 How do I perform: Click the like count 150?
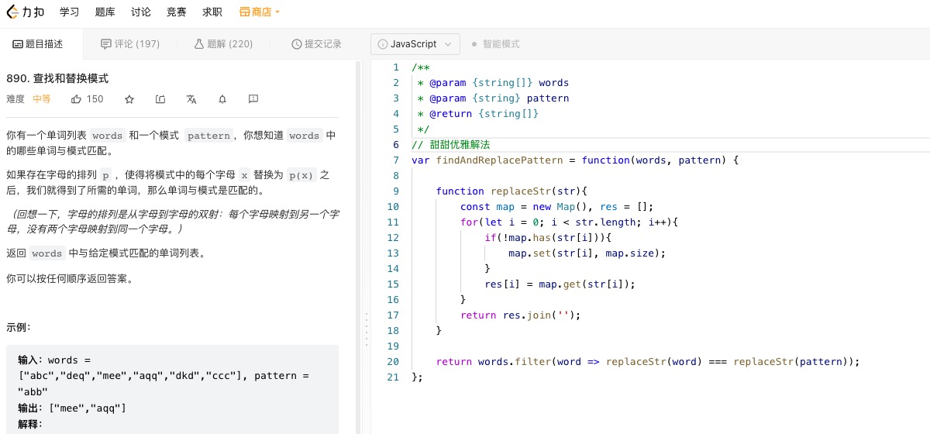point(95,99)
